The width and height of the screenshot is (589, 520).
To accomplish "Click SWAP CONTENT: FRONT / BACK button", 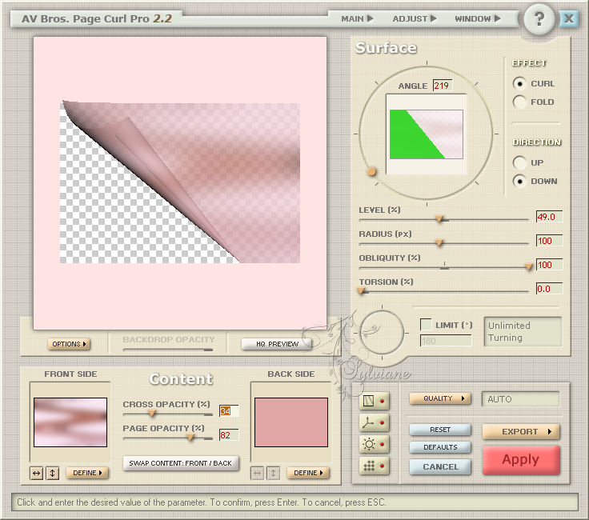I will coord(181,463).
